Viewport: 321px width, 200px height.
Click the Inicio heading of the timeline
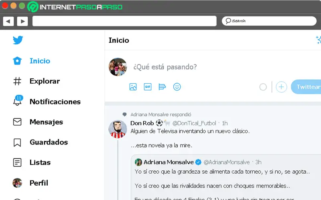pos(119,40)
